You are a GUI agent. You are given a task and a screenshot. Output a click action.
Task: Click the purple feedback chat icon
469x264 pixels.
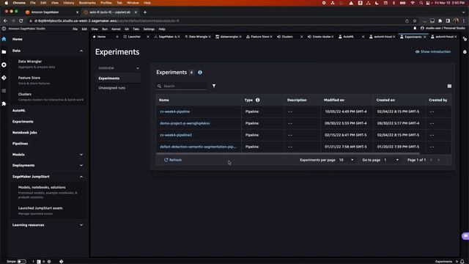(x=465, y=236)
